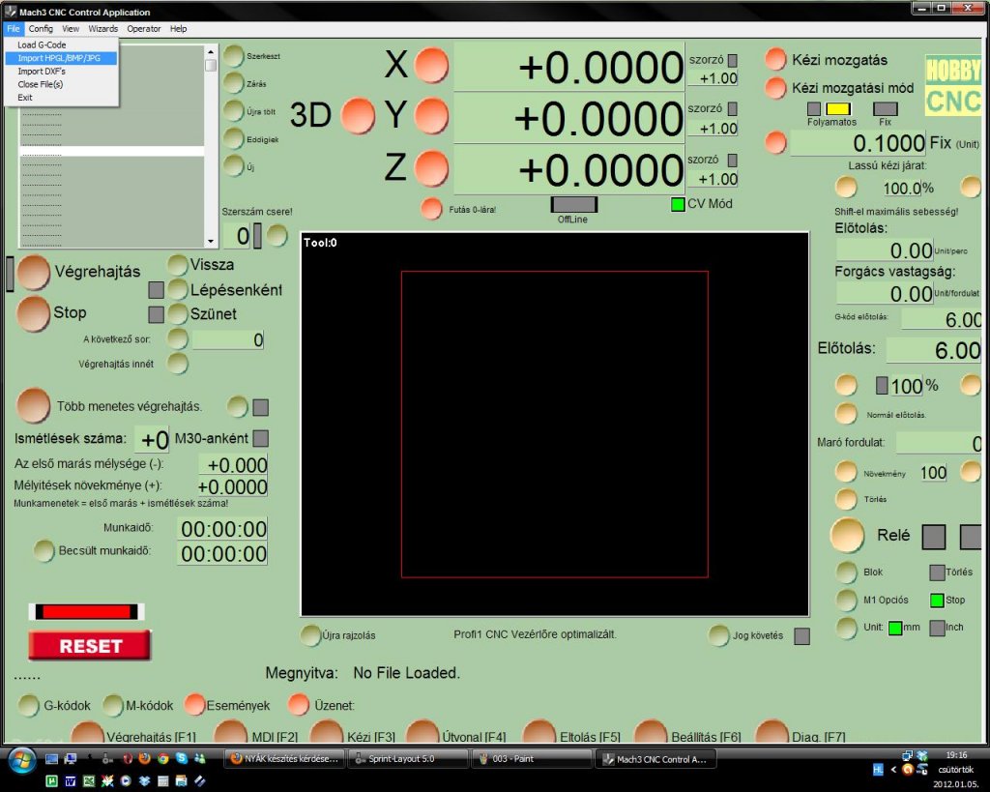990x792 pixels.
Task: Click the Szerkeszt round button
Action: [x=234, y=56]
